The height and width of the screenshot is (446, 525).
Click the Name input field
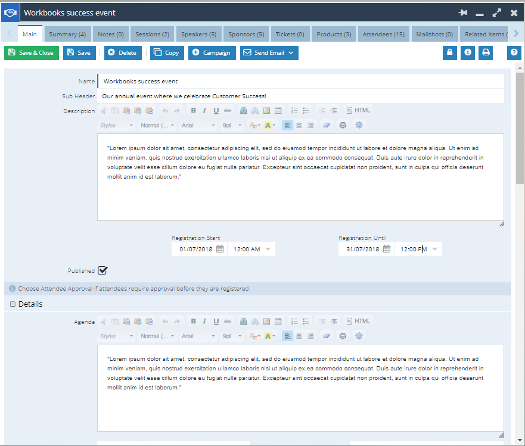coord(301,82)
